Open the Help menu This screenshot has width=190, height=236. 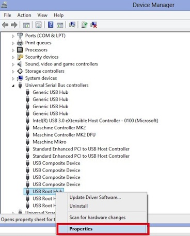pyautogui.click(x=58, y=15)
